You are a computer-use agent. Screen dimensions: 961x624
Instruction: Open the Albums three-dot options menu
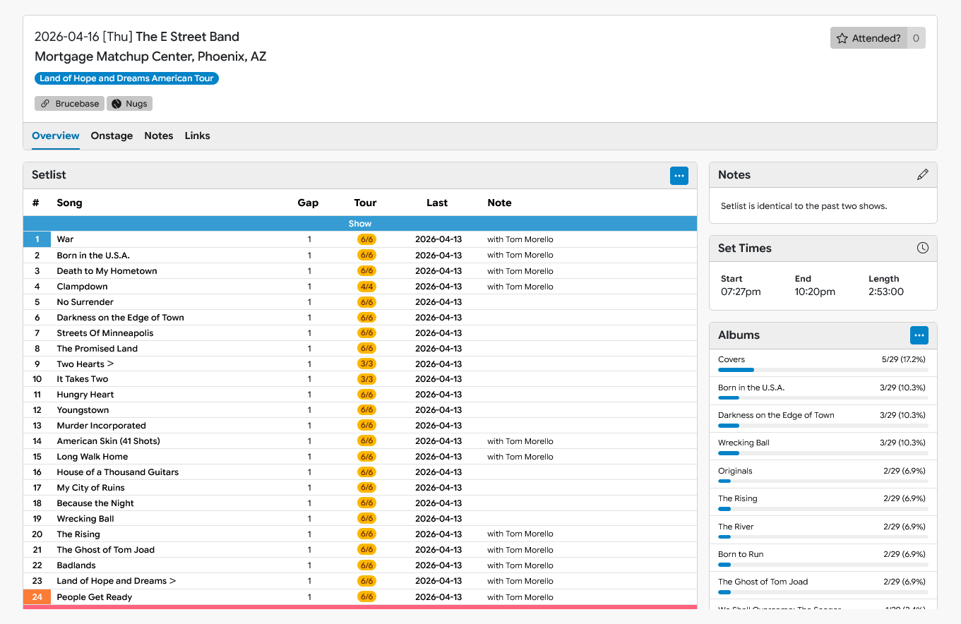click(919, 335)
